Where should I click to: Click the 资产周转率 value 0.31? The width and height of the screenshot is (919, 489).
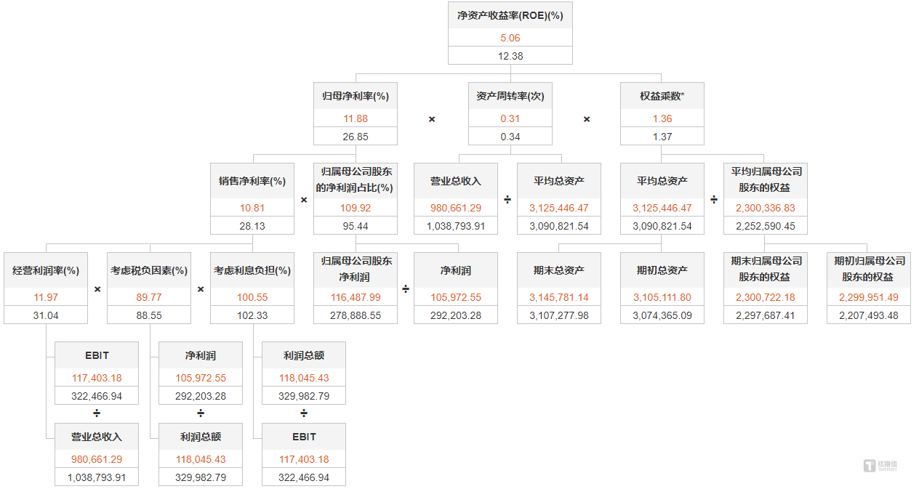pyautogui.click(x=510, y=118)
